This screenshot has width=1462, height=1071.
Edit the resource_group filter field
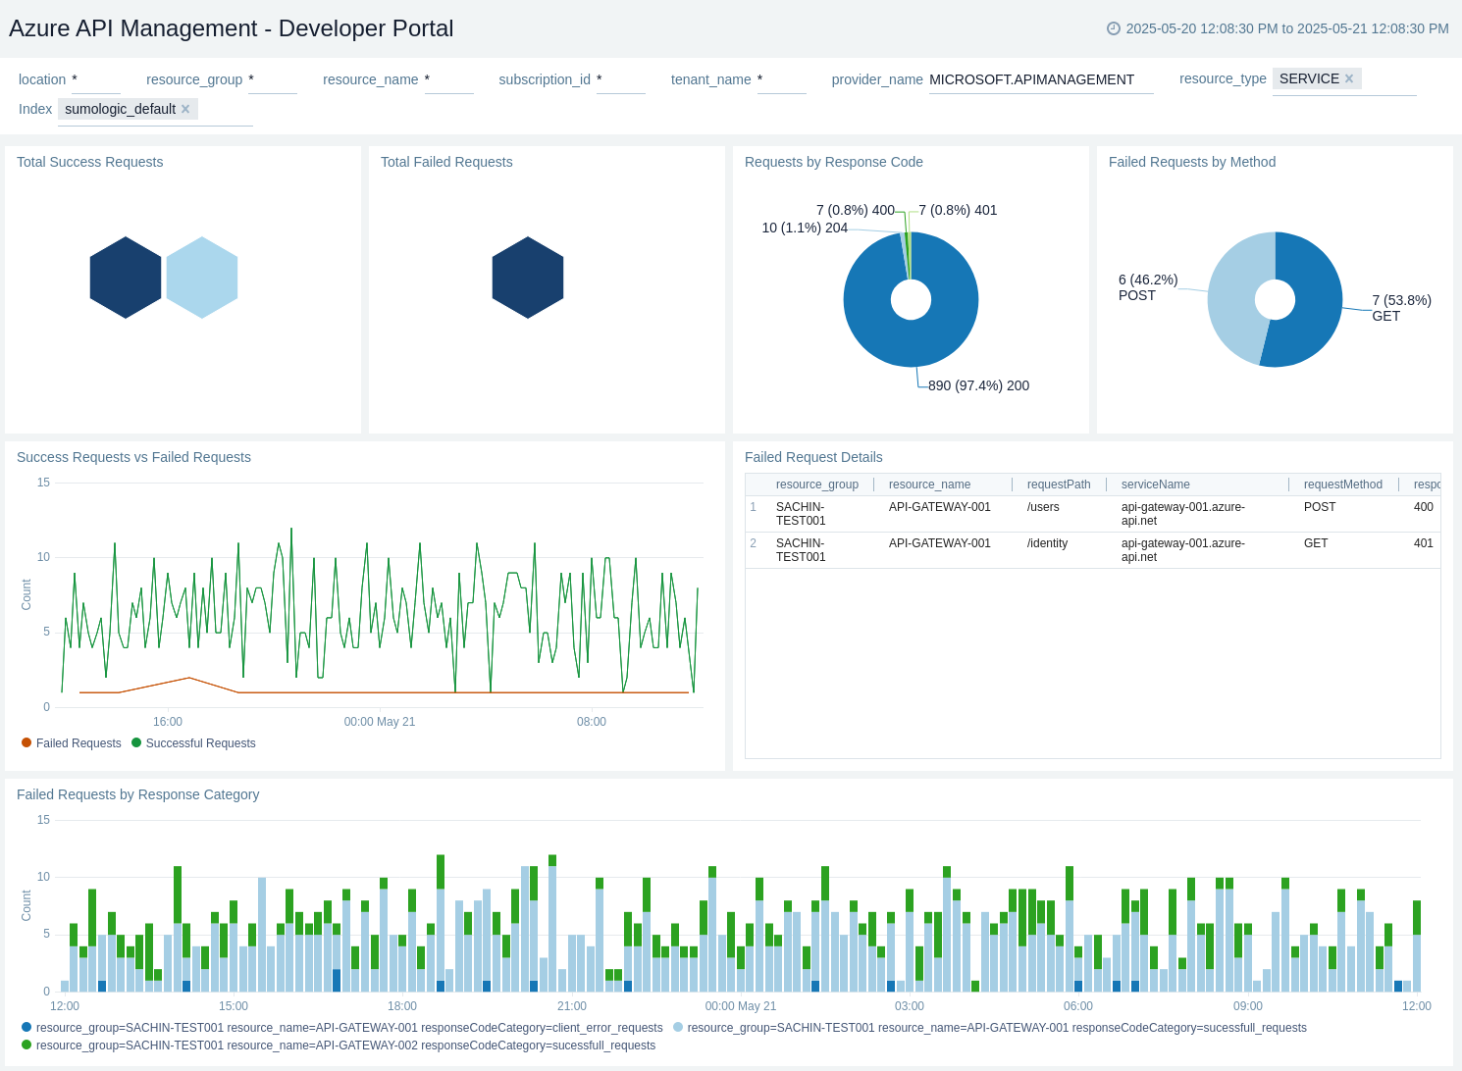click(x=272, y=80)
